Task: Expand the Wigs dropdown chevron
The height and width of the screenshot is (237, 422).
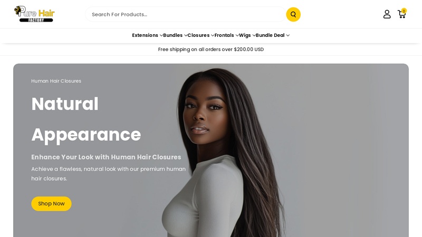Action: tap(254, 35)
